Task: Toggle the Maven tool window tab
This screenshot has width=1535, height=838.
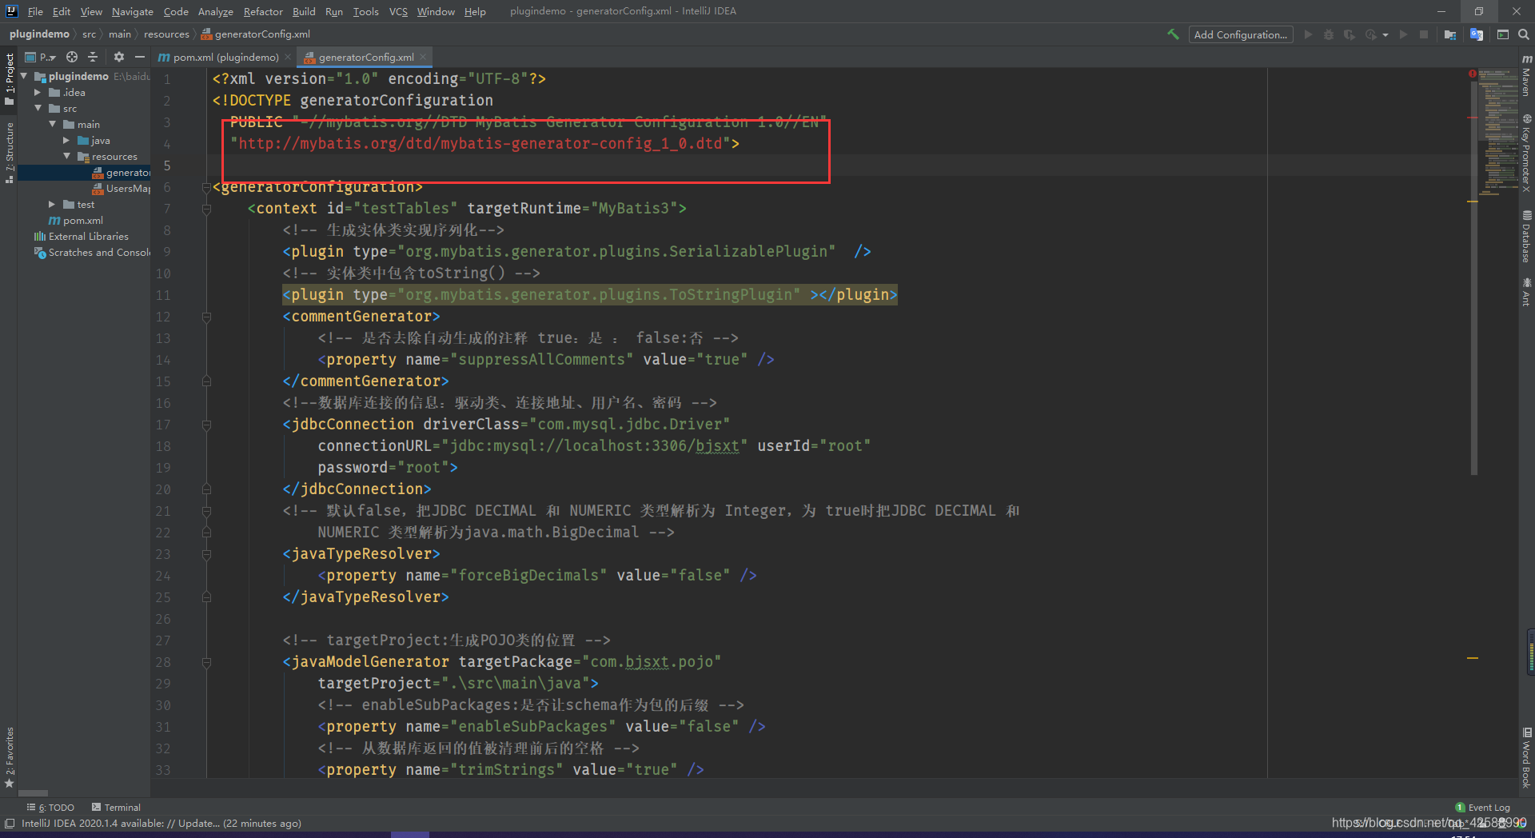Action: 1526,75
